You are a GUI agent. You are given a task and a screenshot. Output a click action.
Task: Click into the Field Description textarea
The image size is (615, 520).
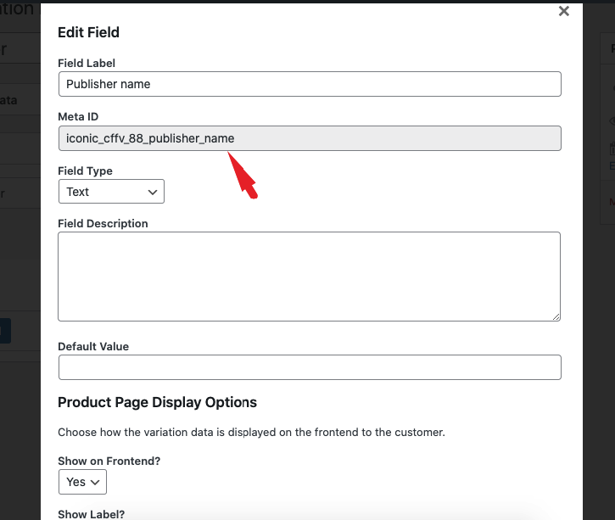point(310,276)
